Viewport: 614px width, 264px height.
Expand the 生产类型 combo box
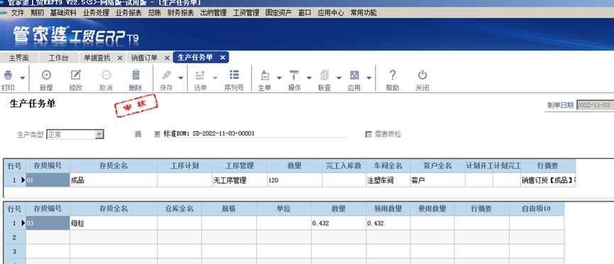[99, 134]
